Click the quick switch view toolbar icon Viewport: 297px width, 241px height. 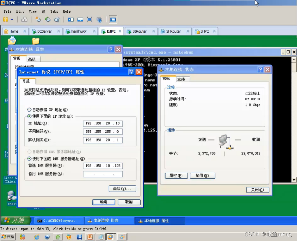click(x=80, y=19)
